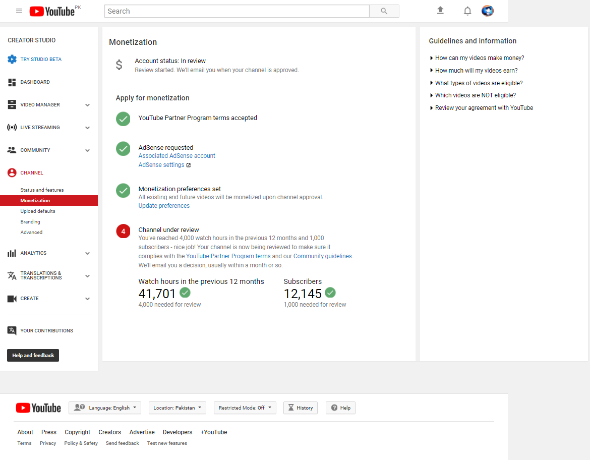Screen dimensions: 590x460
Task: Expand 'Review your agreement with YouTube'
Action: coord(481,107)
